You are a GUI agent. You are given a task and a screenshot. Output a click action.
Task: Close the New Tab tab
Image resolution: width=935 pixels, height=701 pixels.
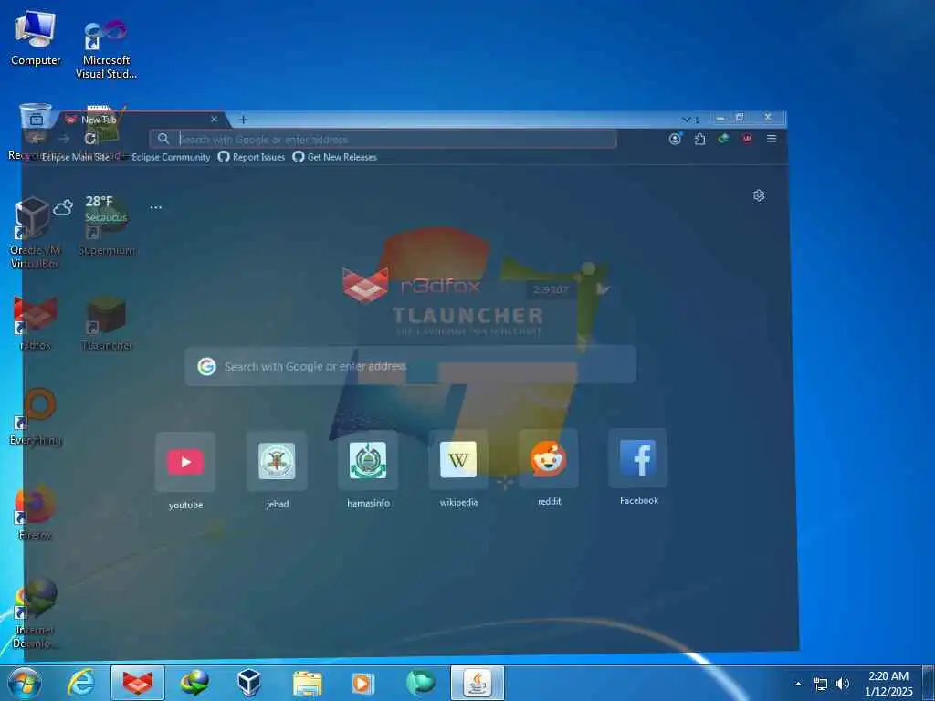[x=214, y=120]
